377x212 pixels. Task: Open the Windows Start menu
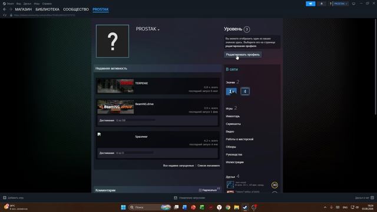(123, 207)
